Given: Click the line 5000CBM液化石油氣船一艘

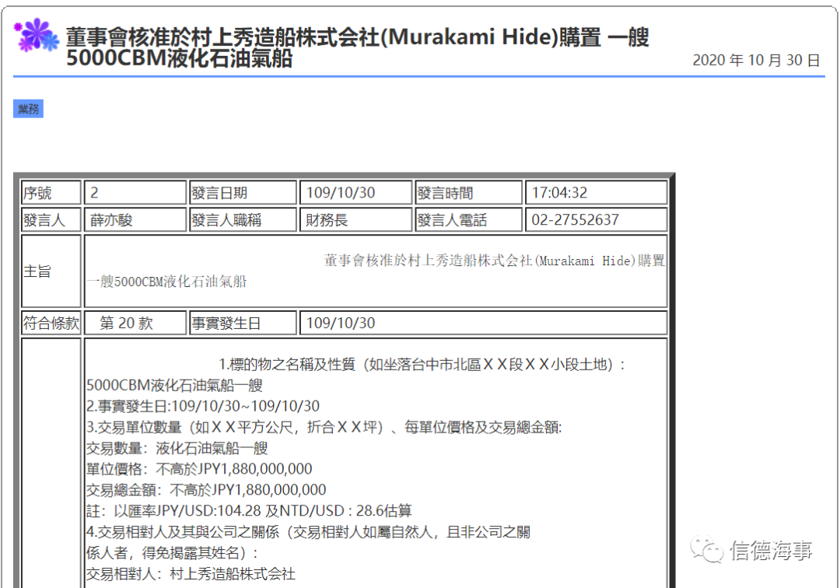Looking at the screenshot, I should click(x=175, y=386).
